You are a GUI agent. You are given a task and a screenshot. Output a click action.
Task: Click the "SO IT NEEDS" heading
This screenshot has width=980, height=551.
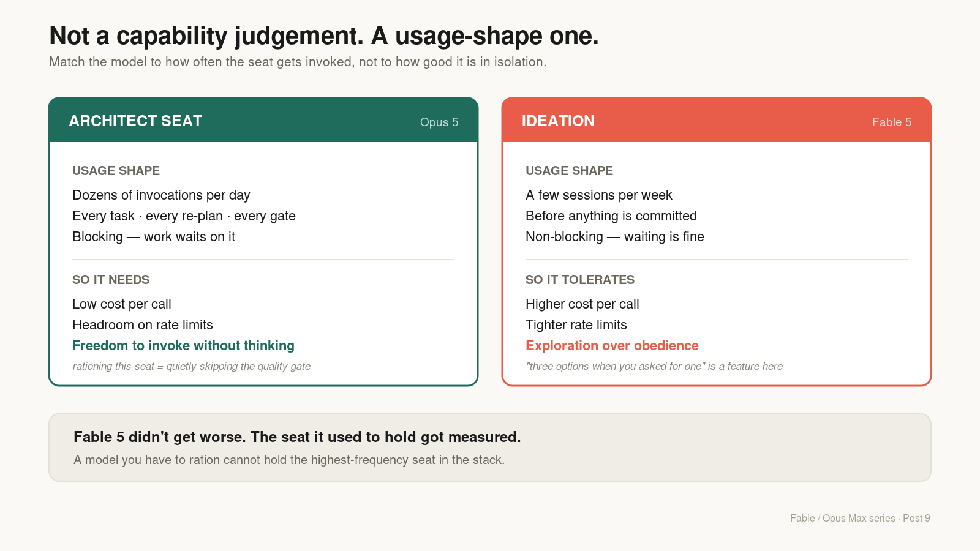coord(111,280)
